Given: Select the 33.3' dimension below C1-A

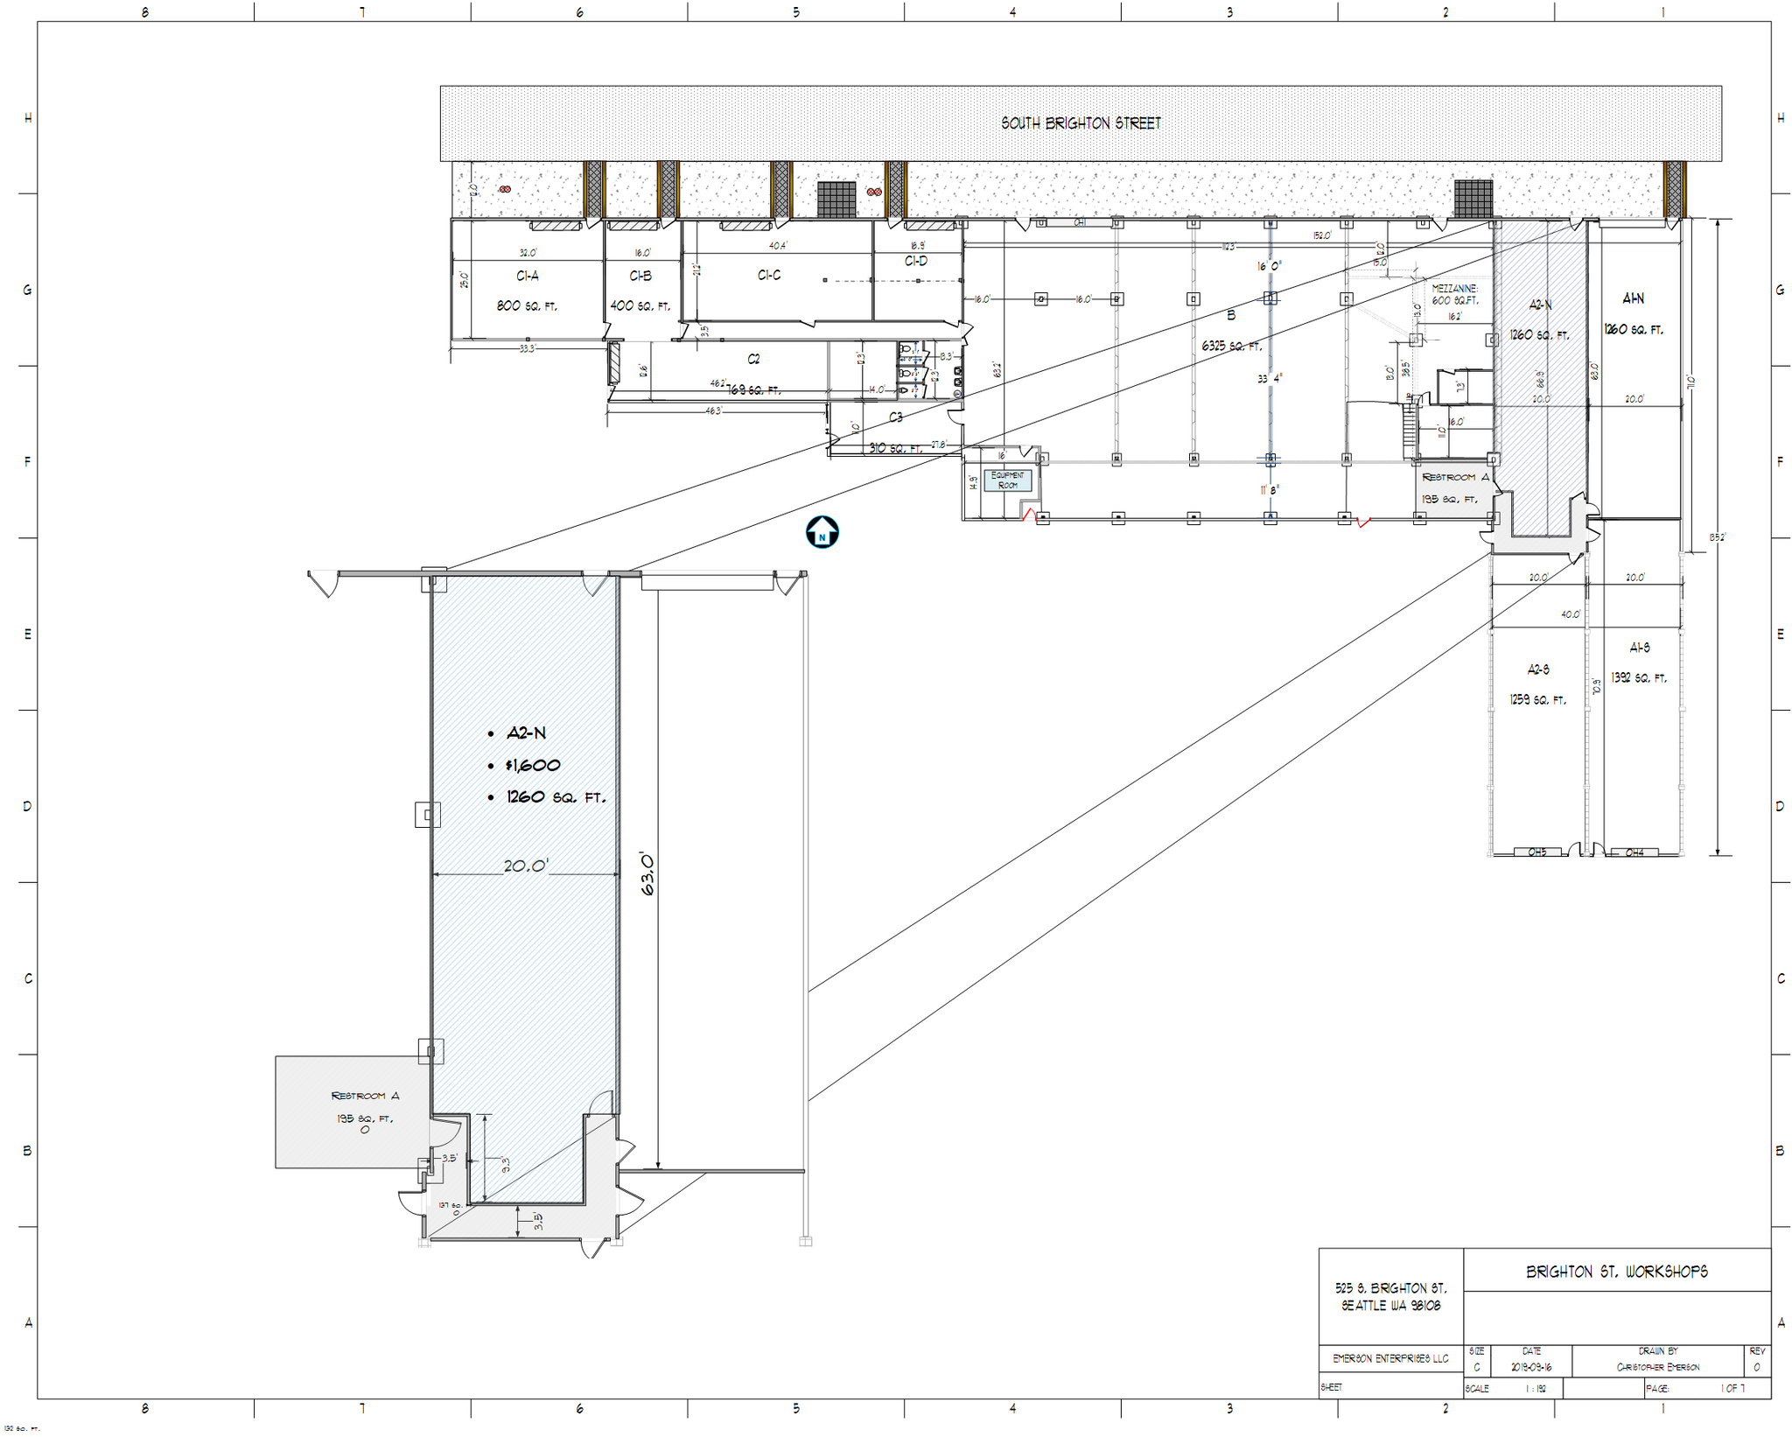Looking at the screenshot, I should [x=527, y=348].
